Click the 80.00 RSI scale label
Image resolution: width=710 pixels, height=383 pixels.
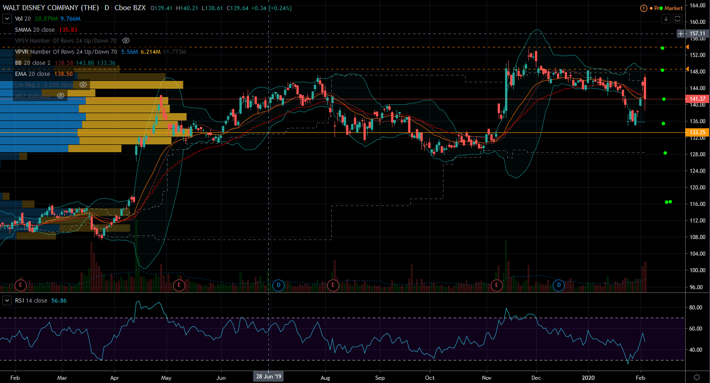coord(696,308)
